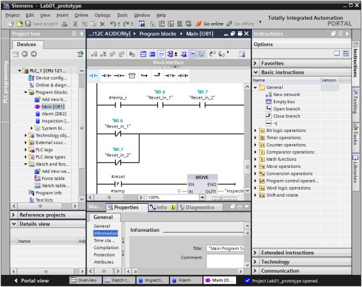Insert an output coil instruction
Screen dimensions: 362x287
coord(120,76)
